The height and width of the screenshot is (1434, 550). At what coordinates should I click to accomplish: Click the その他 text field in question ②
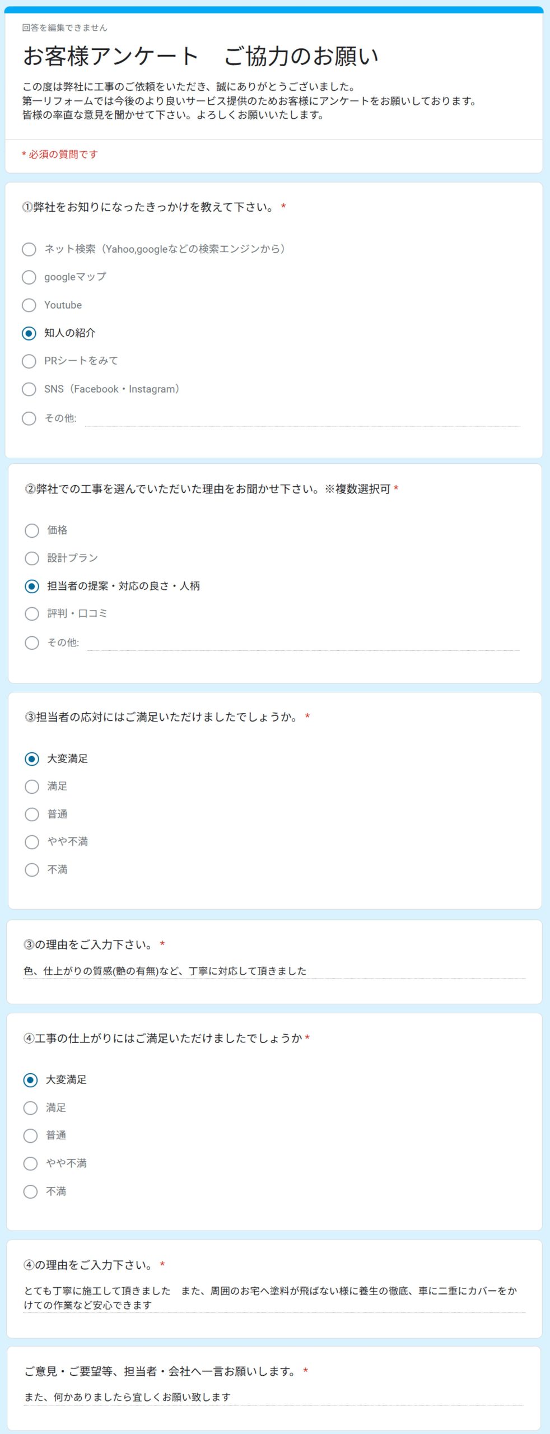tap(304, 642)
